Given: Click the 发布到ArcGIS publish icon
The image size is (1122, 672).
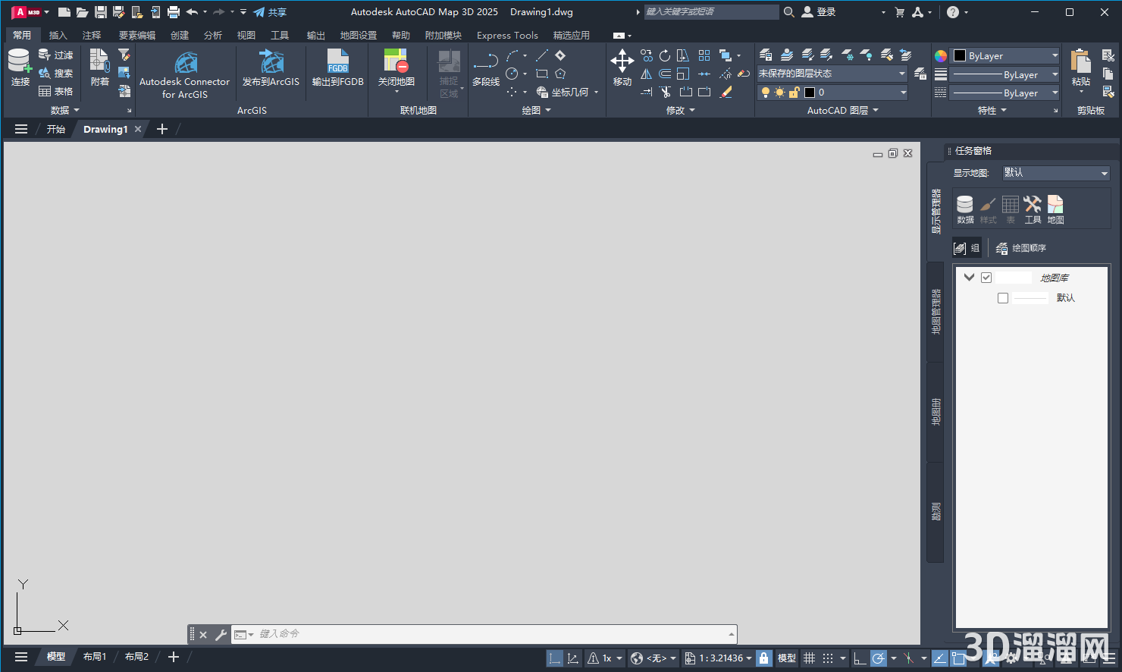Looking at the screenshot, I should coord(271,68).
